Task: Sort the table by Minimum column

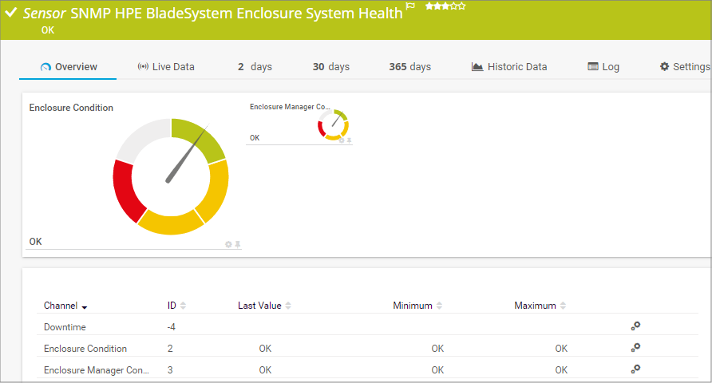Action: tap(417, 306)
